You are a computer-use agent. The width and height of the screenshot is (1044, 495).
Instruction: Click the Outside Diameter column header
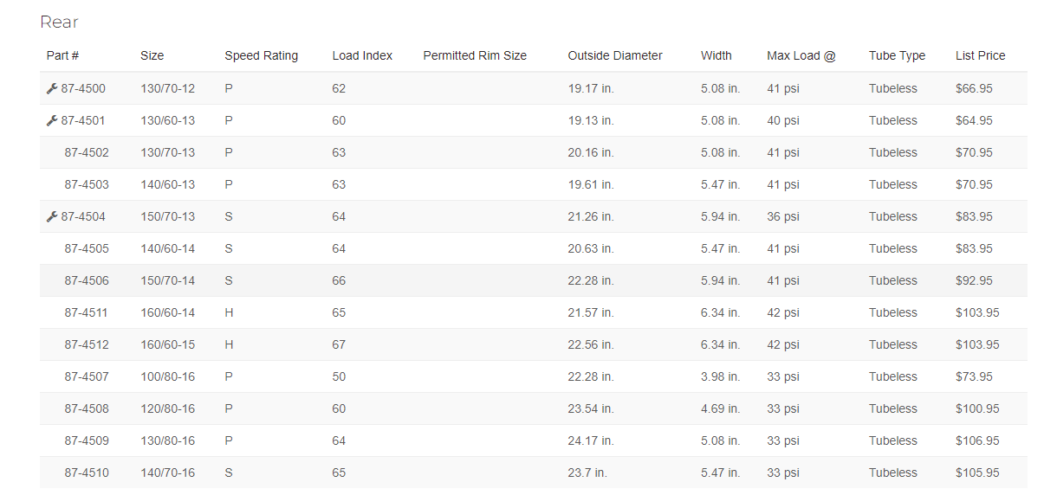[615, 56]
